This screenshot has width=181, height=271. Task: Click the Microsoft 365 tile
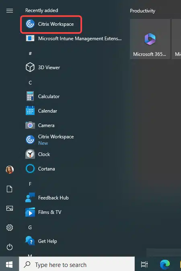tap(150, 39)
